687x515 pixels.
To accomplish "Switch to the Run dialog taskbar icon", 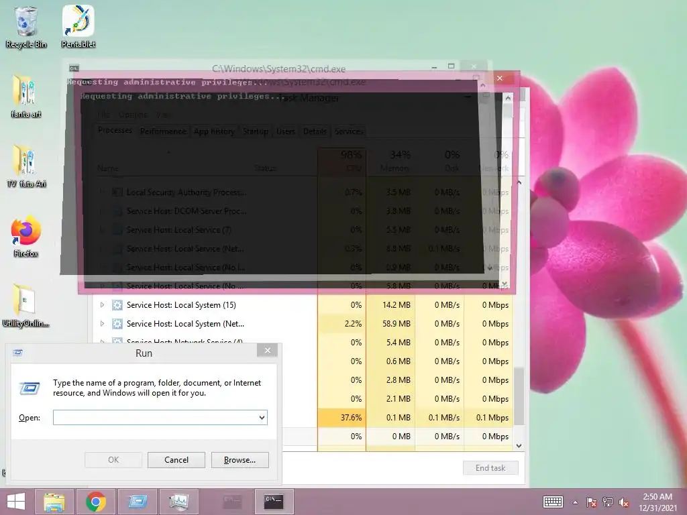I will pyautogui.click(x=138, y=502).
